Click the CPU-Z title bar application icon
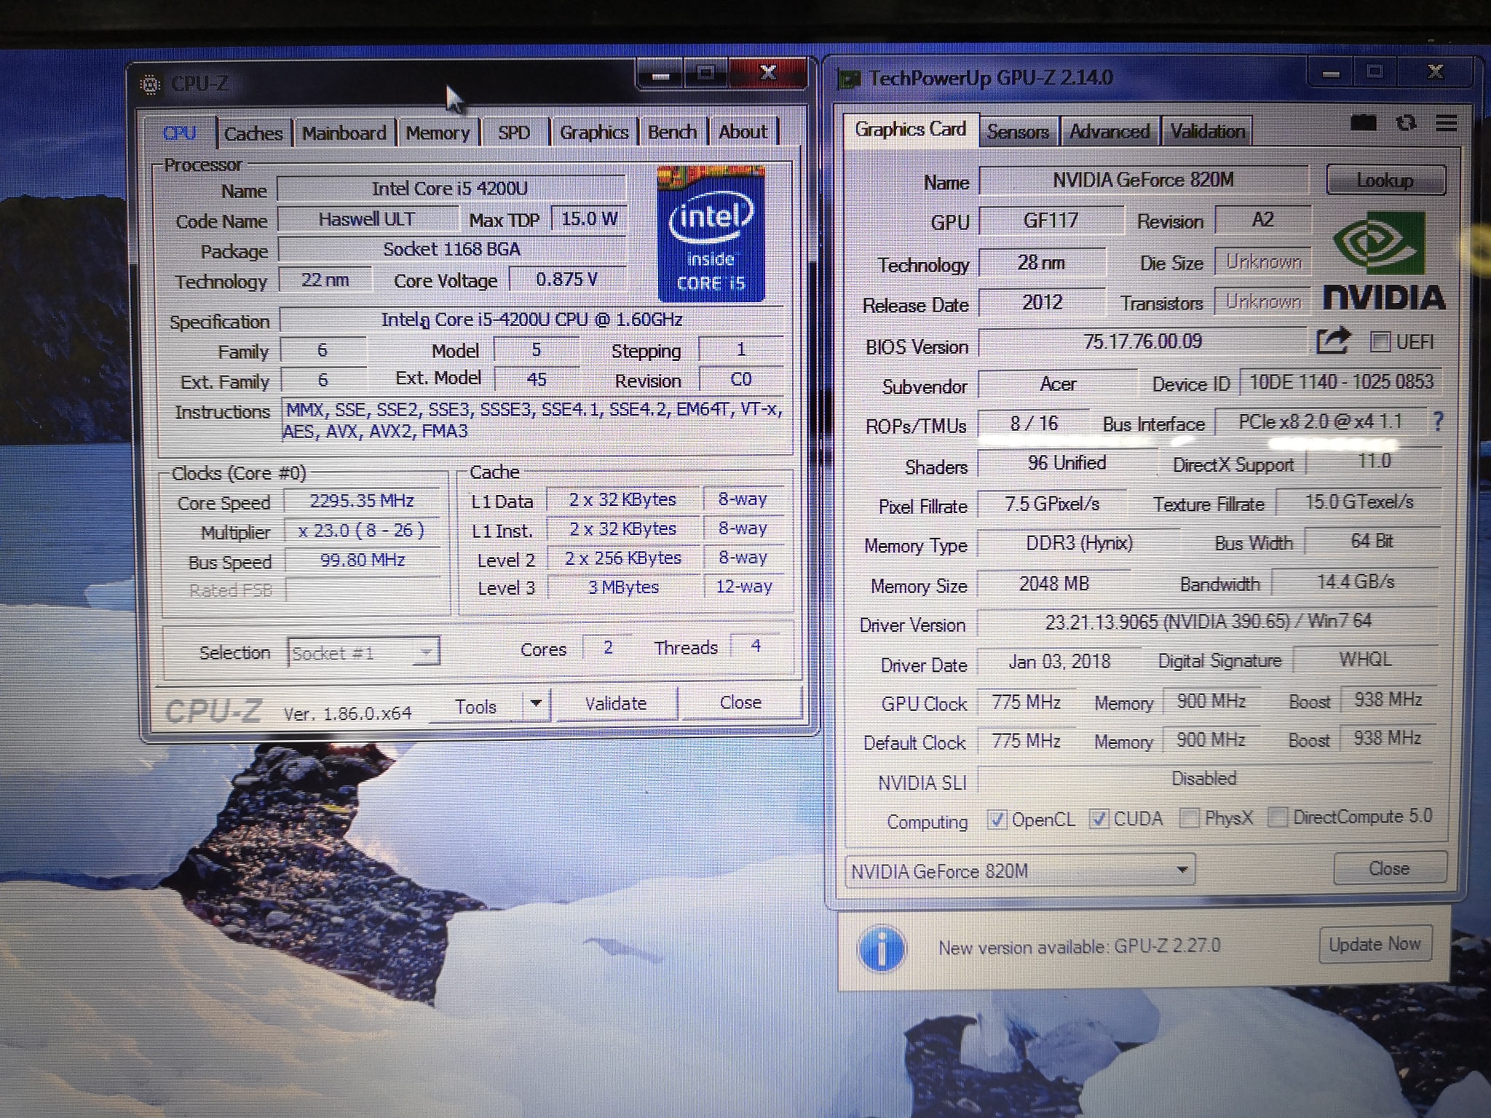 coord(151,83)
